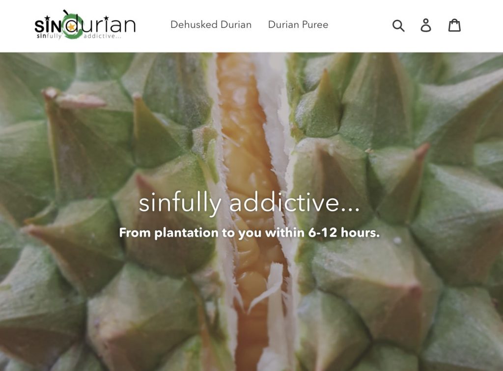Click the 'sinfully addictive...' hero heading

pos(249,203)
